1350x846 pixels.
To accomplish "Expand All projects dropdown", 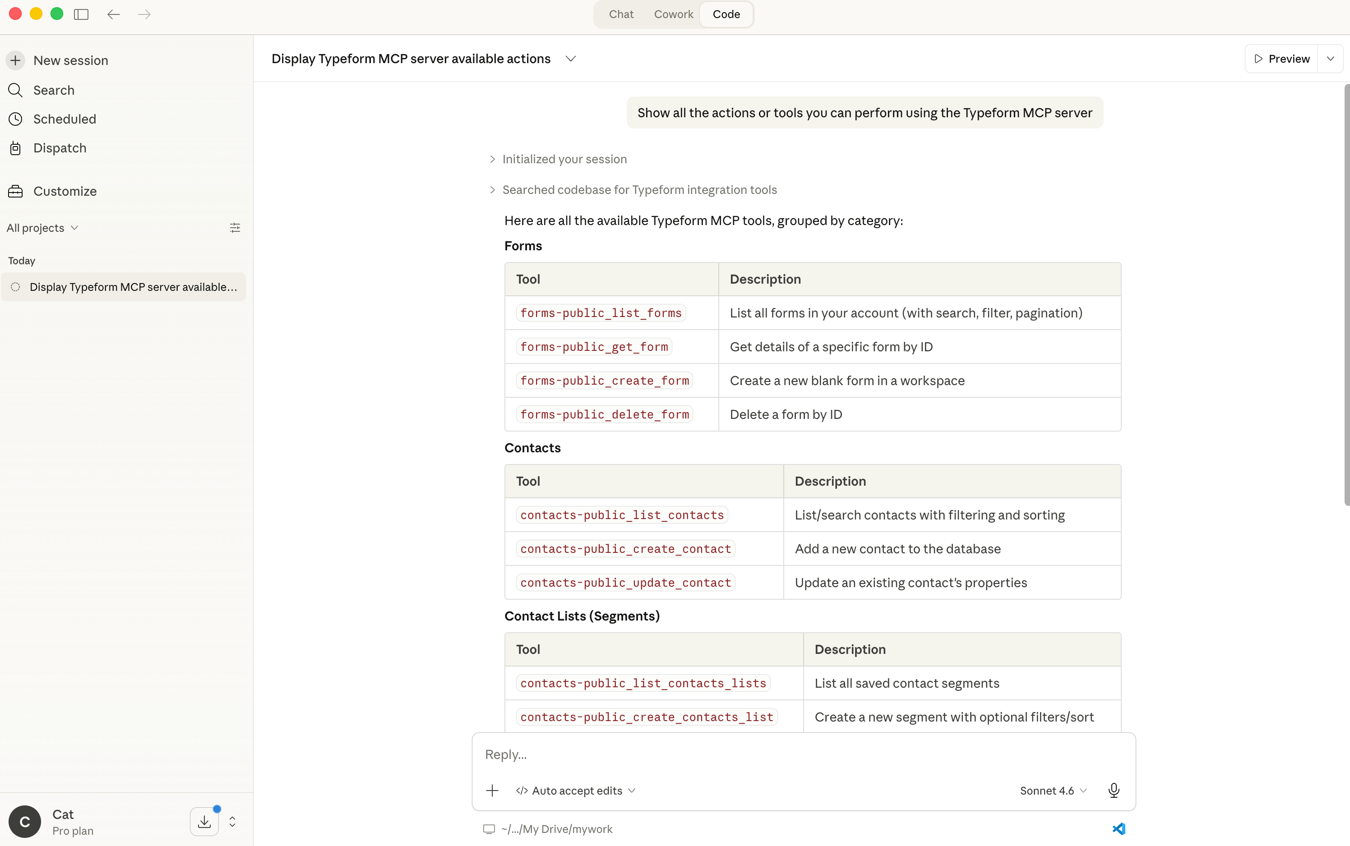I will click(x=42, y=228).
